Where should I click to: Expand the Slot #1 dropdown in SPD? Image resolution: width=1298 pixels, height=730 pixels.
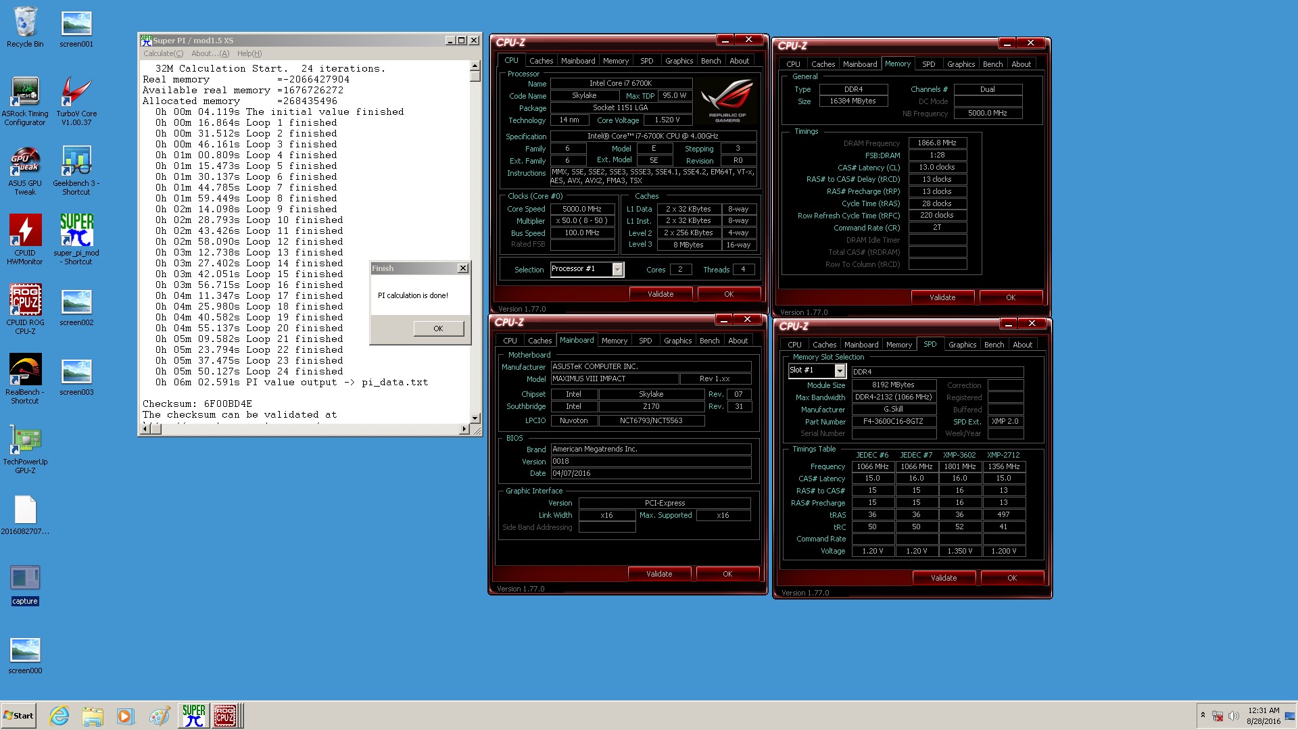point(840,370)
